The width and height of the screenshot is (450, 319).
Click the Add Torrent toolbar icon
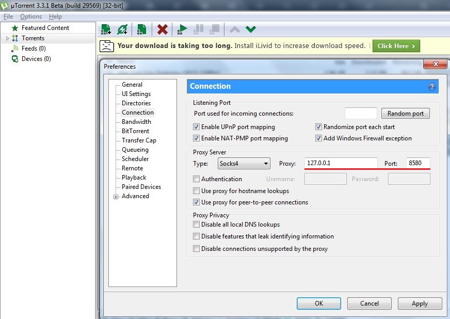coord(106,29)
